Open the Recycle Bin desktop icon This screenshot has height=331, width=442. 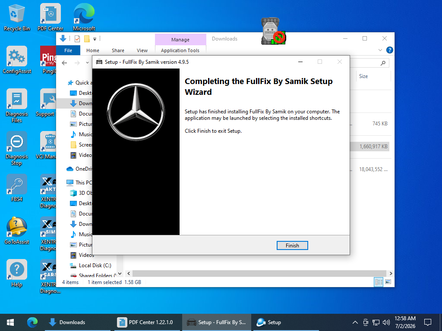17,17
